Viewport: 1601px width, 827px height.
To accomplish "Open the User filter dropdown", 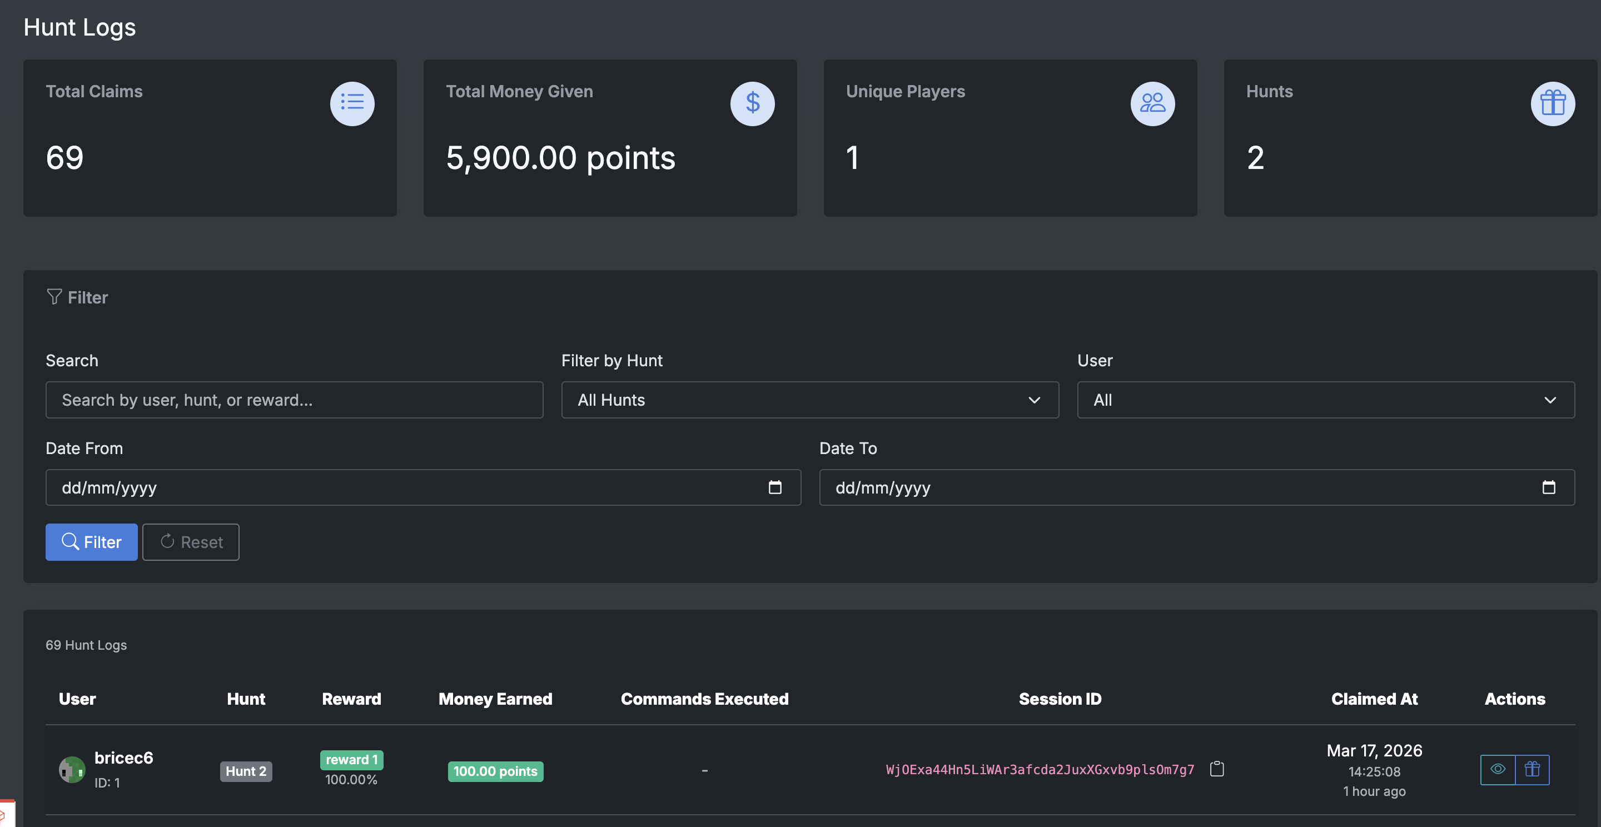I will (x=1325, y=400).
